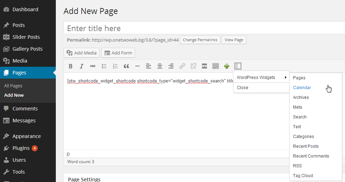
Task: Open Slider Posts in the sidebar
Action: point(28,37)
